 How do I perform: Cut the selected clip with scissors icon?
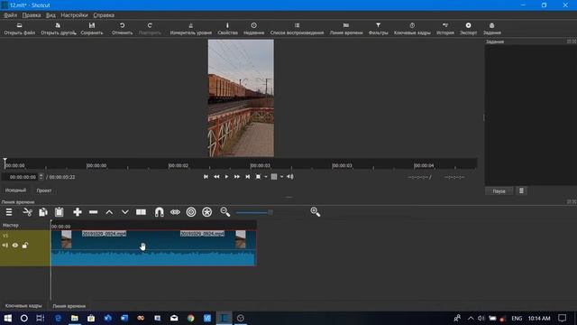(x=28, y=212)
